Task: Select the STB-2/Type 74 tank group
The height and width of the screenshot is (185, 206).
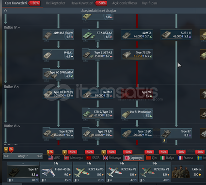Action: pos(97,113)
